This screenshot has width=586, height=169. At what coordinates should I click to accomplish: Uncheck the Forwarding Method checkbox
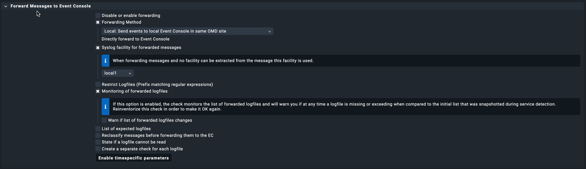[x=98, y=22]
